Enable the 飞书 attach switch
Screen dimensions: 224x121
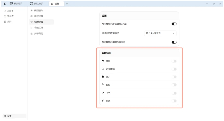point(174,93)
